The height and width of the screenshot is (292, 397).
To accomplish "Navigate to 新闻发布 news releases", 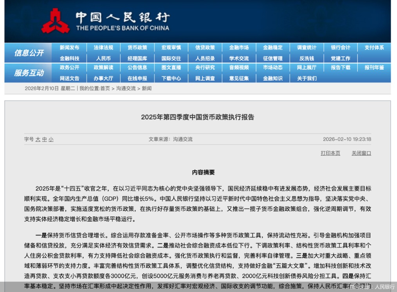I will tap(69, 47).
